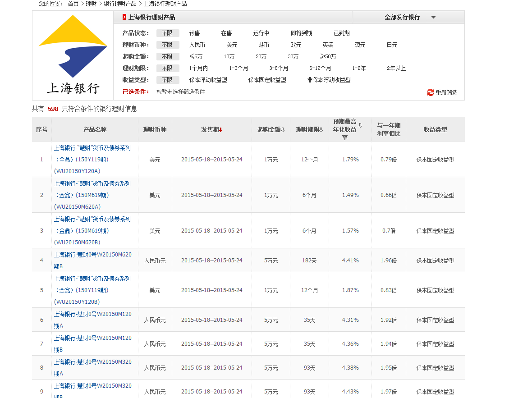This screenshot has width=509, height=398.
Task: Open product 3 link WU20150M620B
Action: tap(92, 231)
